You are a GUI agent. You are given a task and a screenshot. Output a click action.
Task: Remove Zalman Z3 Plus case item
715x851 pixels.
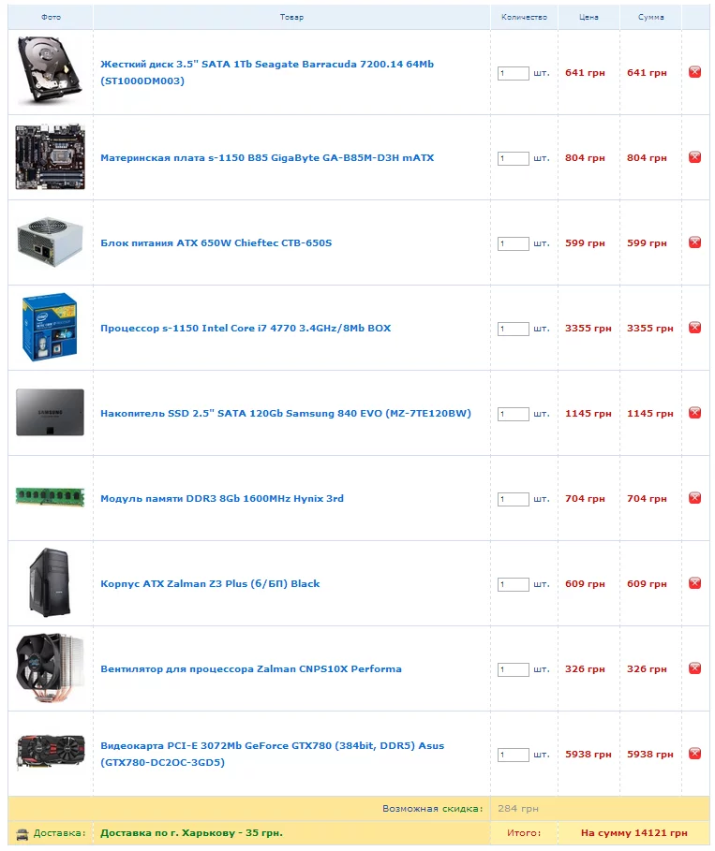pyautogui.click(x=695, y=583)
